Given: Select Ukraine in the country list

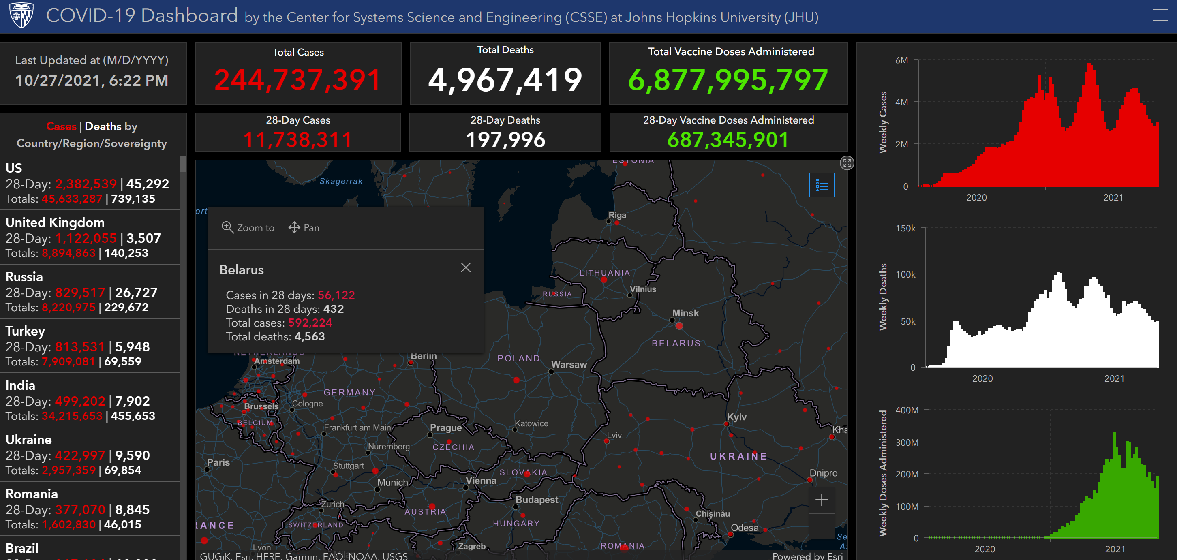Looking at the screenshot, I should [x=90, y=455].
